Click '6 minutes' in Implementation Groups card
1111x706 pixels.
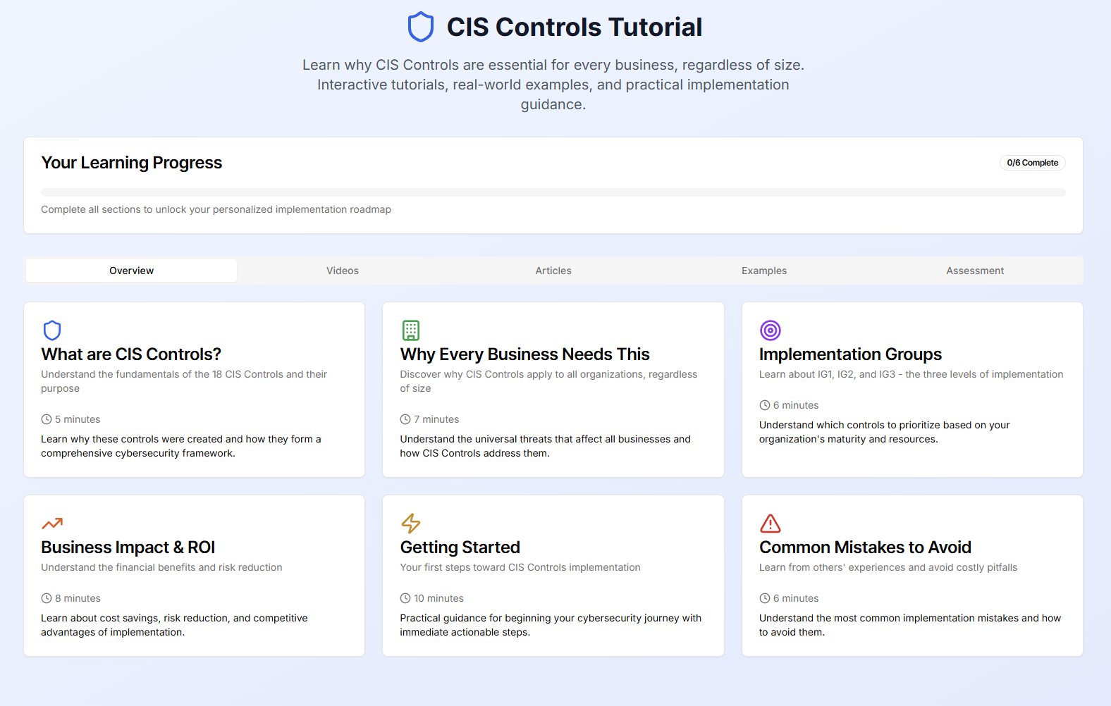coord(796,405)
